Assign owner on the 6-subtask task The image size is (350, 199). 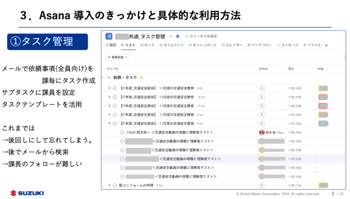(262, 124)
